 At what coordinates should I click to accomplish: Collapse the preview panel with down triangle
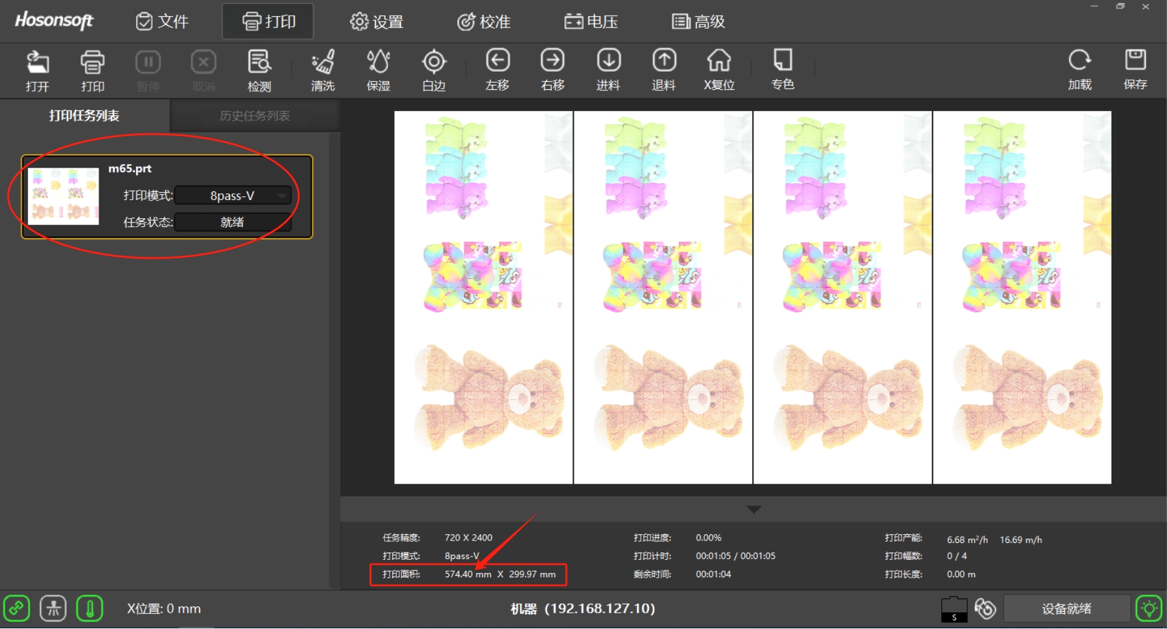coord(753,509)
